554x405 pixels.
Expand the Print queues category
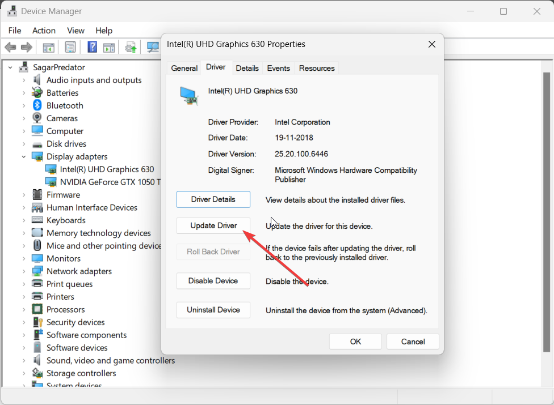click(24, 284)
